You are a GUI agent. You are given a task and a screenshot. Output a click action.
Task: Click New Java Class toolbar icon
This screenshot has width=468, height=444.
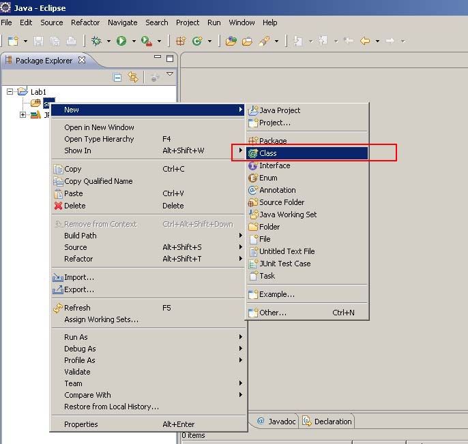click(197, 41)
